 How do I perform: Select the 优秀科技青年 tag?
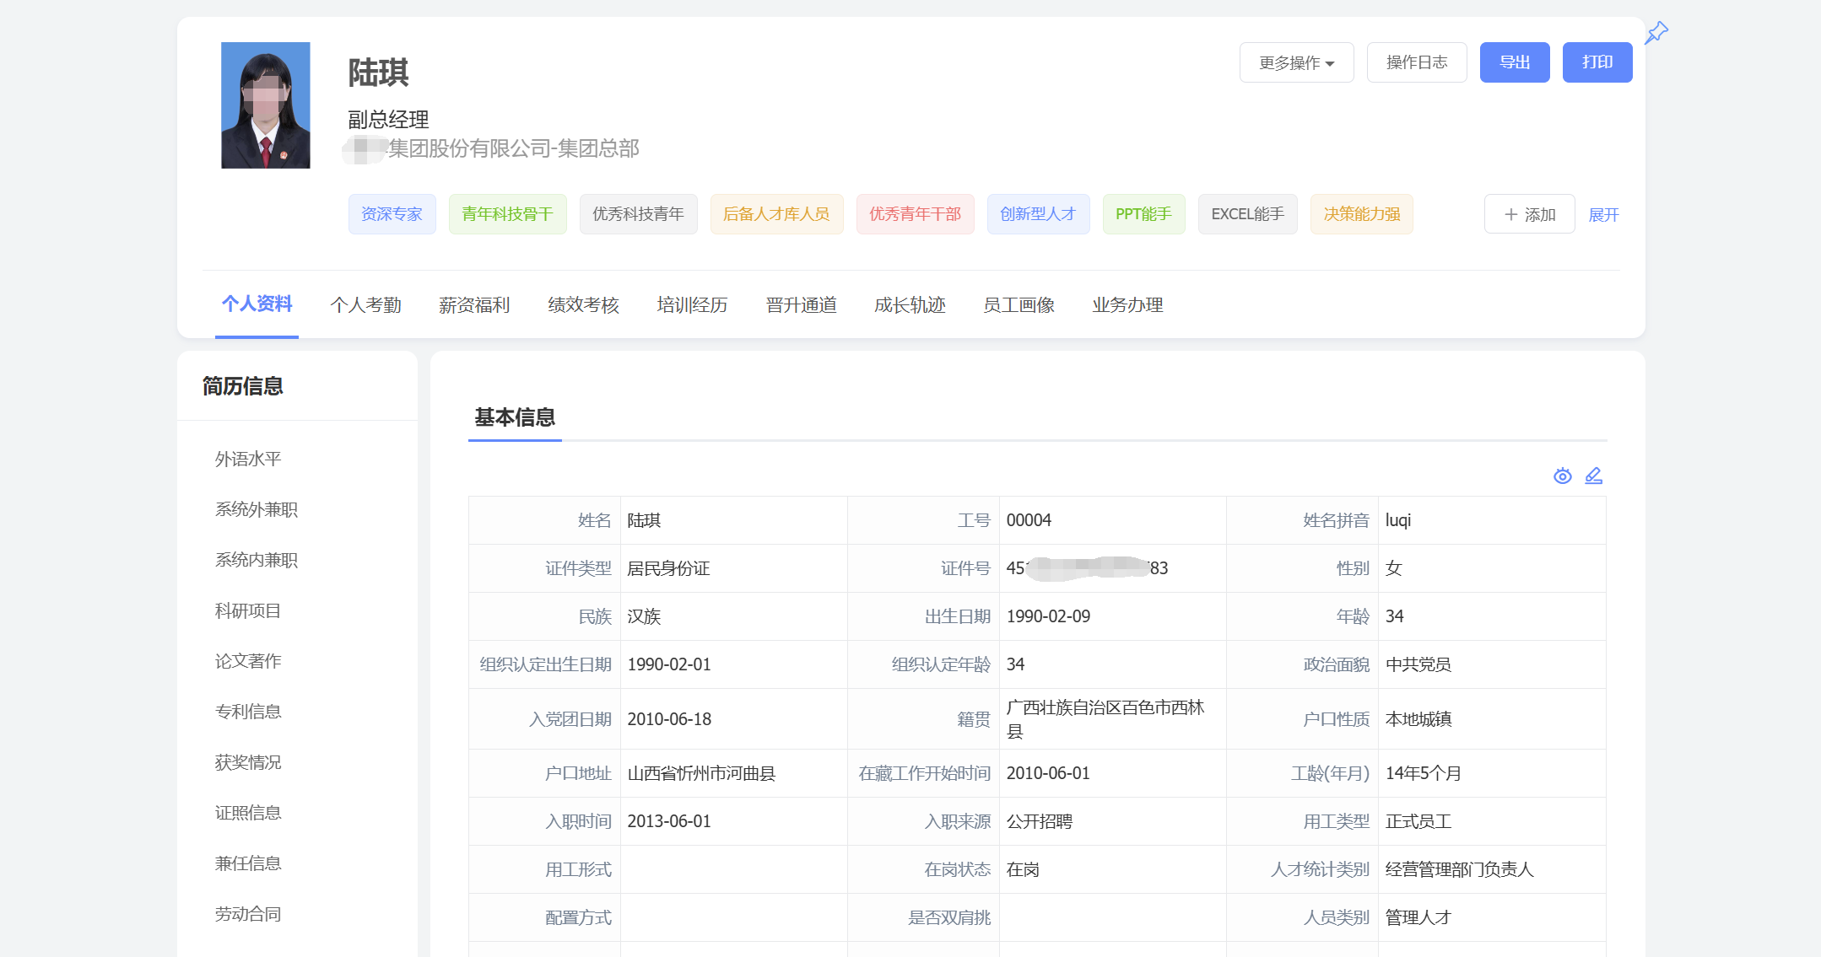click(638, 214)
